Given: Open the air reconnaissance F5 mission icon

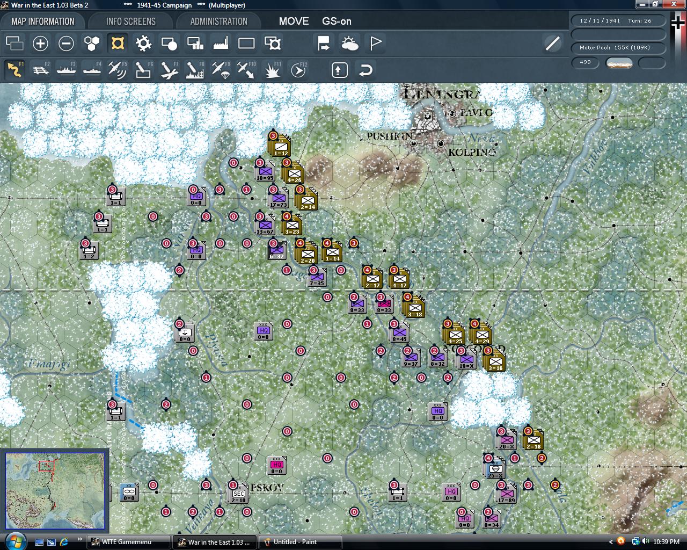Looking at the screenshot, I should click(117, 69).
